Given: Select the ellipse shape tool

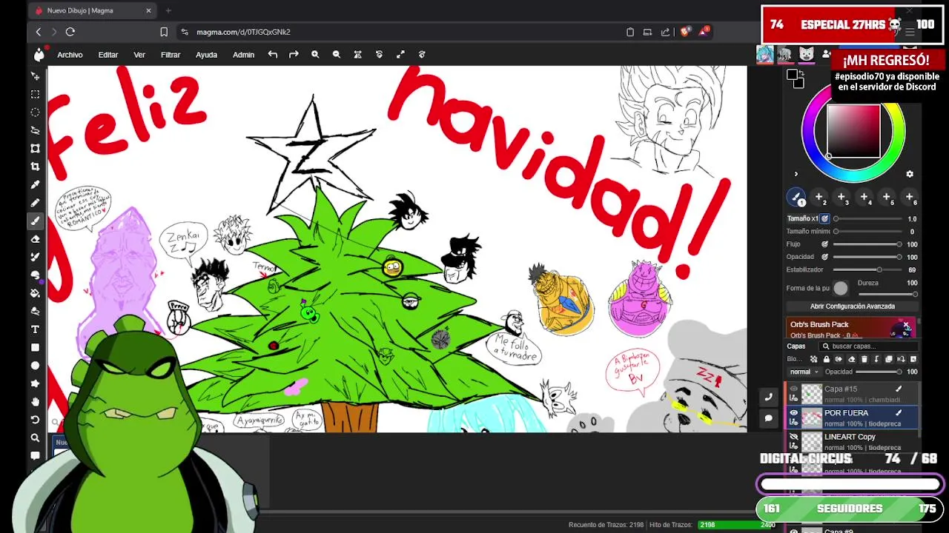Looking at the screenshot, I should 35,366.
